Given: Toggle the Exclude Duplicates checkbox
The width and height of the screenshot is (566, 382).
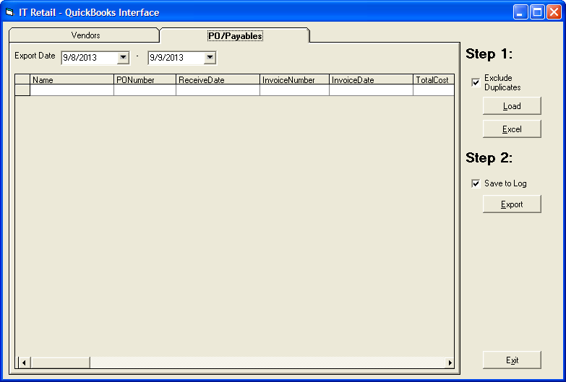Looking at the screenshot, I should 476,82.
